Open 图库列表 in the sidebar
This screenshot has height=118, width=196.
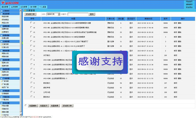5,66
